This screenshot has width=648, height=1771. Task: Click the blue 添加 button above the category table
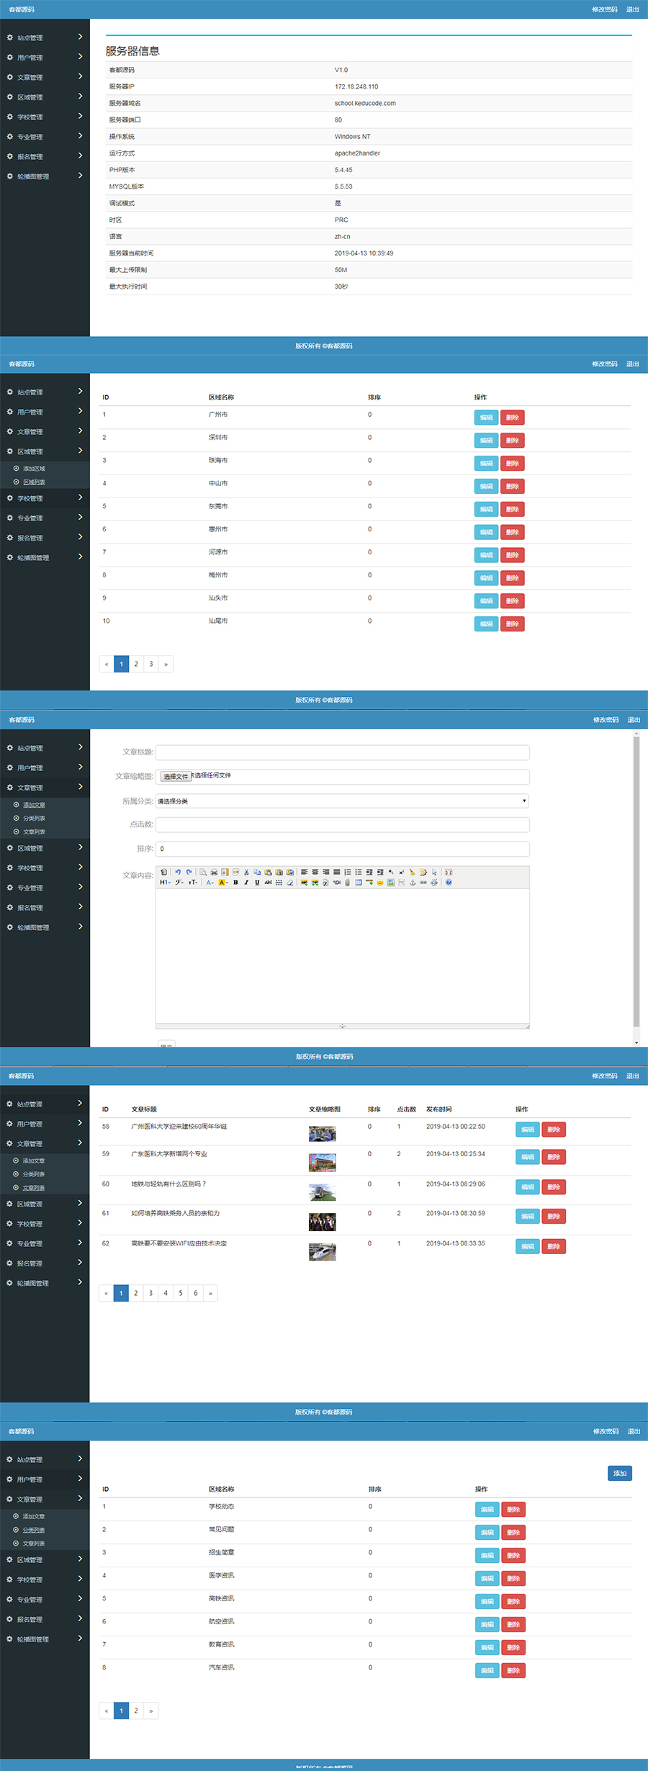[619, 1473]
